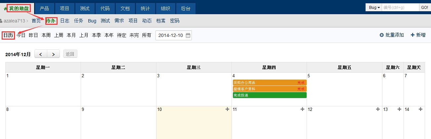431x139 pixels.
Task: Open the 产品 top menu
Action: (x=45, y=9)
